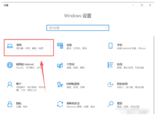Click the text 语音、区域、日期
The height and width of the screenshot is (116, 157).
(76, 87)
